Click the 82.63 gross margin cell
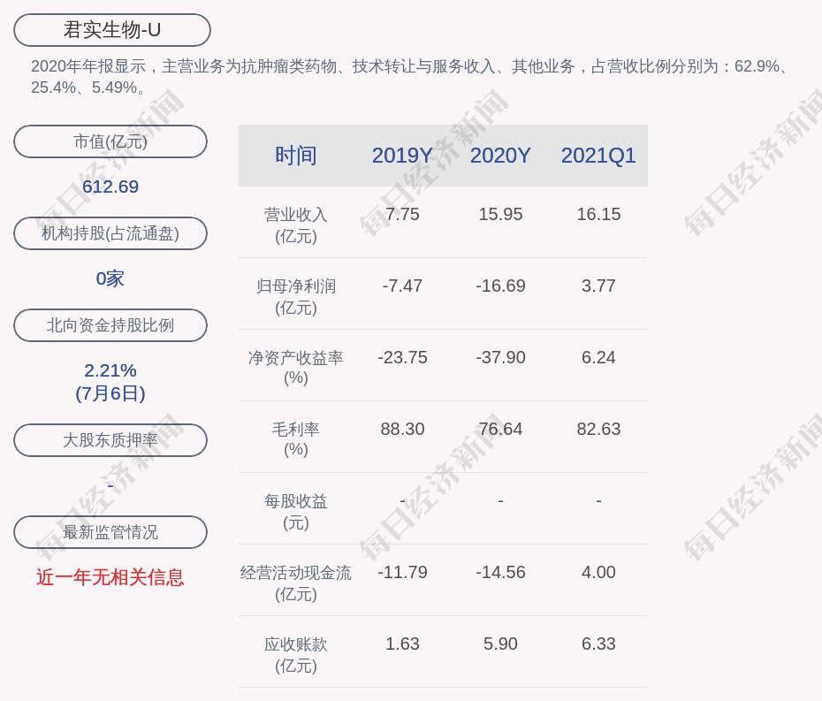Screen dimensions: 822x701 click(598, 429)
